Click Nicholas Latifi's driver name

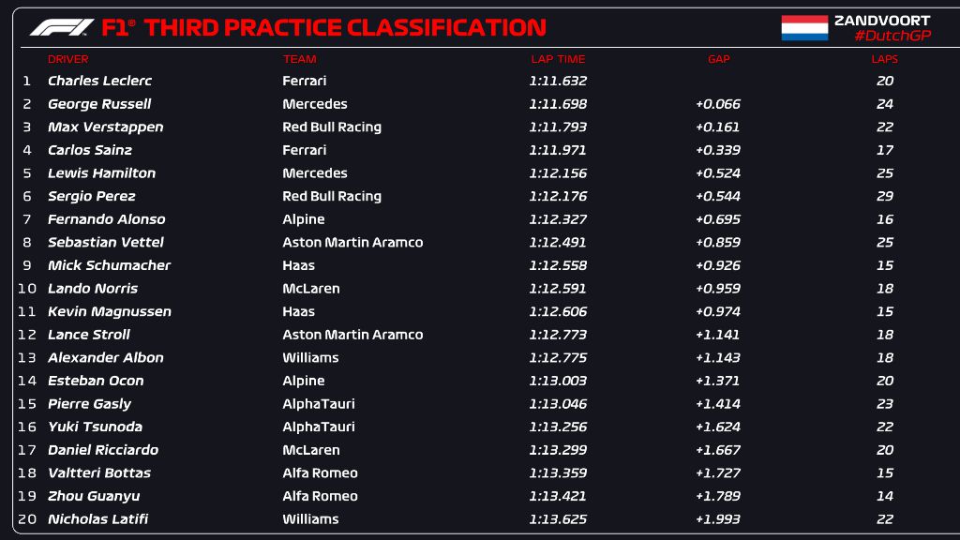point(97,519)
